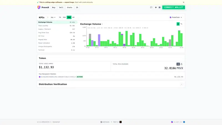222x125 pixels.
Task: Click the PulseChain logo in network selector
Action: tap(170, 17)
